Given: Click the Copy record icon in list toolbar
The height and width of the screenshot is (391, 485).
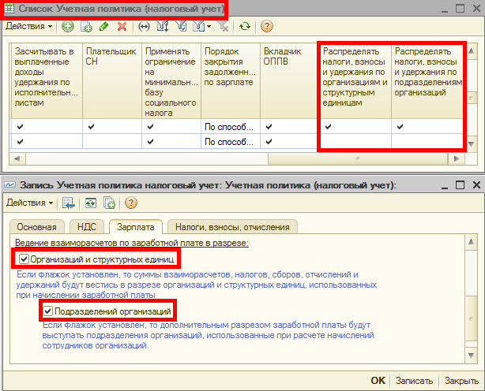Looking at the screenshot, I should (86, 26).
